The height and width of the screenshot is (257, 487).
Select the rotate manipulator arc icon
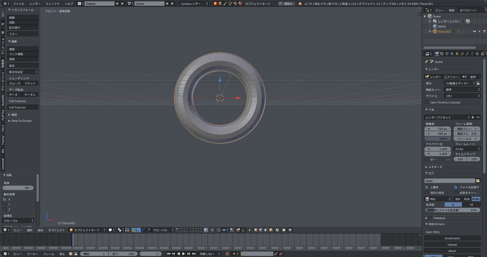[144, 230]
